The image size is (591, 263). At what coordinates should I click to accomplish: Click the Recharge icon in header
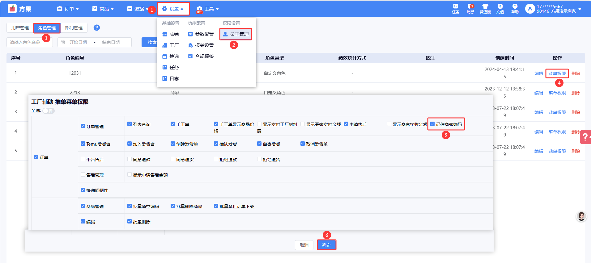click(500, 6)
